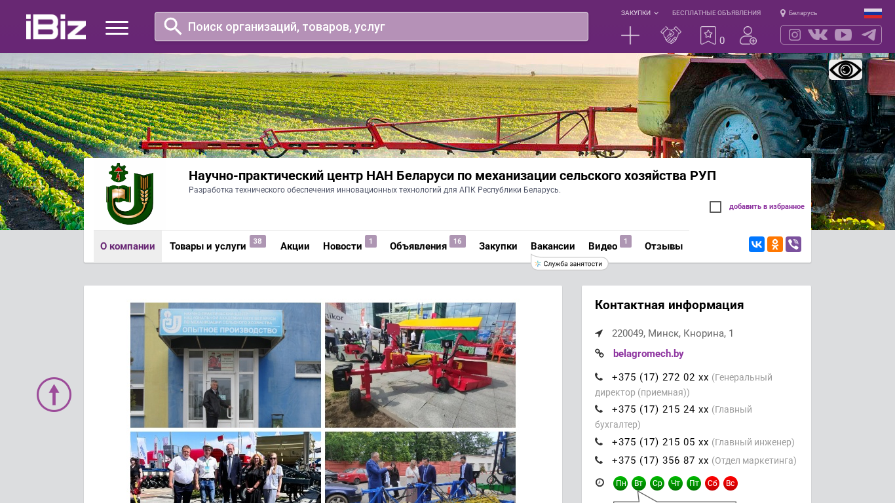This screenshot has width=895, height=503.
Task: Switch language via Russian flag
Action: (x=873, y=13)
